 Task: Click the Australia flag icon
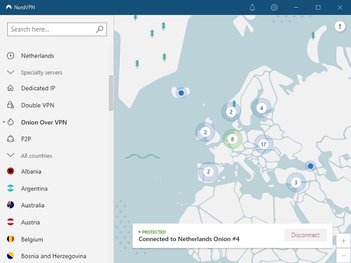click(10, 205)
